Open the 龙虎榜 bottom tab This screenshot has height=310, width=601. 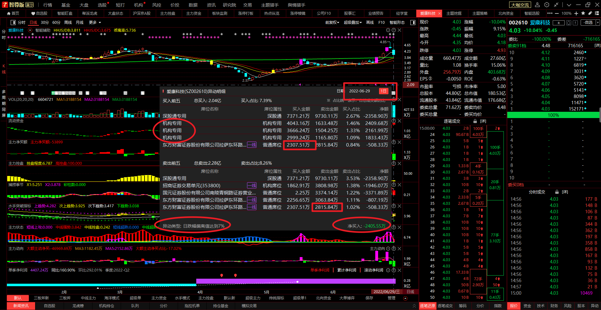78,306
